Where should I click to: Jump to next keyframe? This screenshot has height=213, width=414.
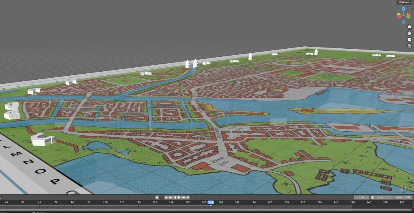point(184,197)
